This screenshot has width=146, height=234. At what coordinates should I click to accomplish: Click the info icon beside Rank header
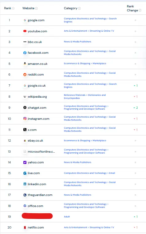pyautogui.click(x=13, y=8)
